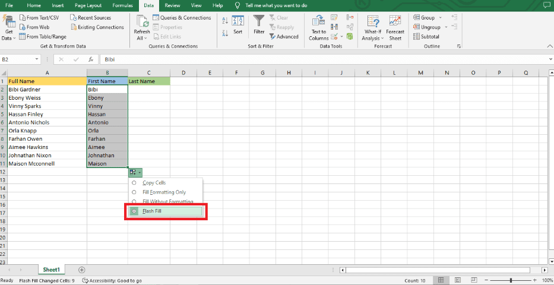Screen dimensions: 554x285
Task: Switch to the Home tab
Action: (34, 6)
